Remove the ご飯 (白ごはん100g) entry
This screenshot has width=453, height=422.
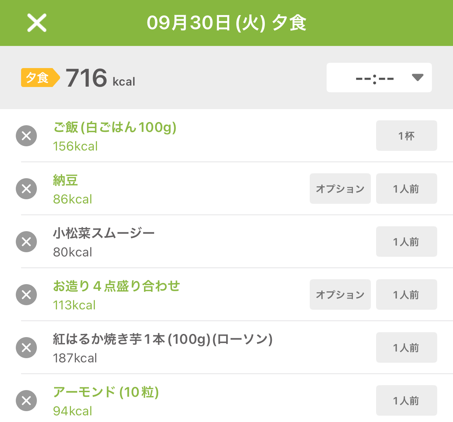[26, 136]
